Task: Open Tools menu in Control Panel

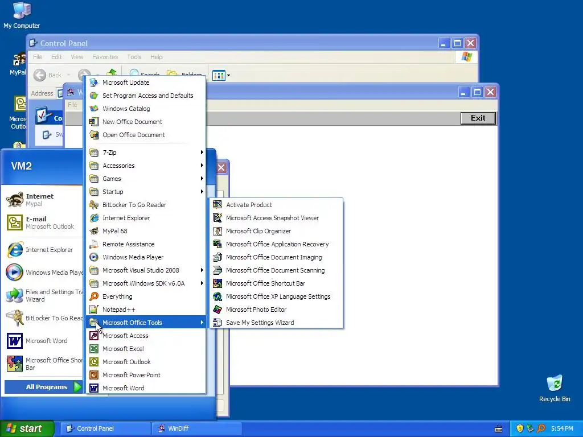Action: [x=134, y=57]
